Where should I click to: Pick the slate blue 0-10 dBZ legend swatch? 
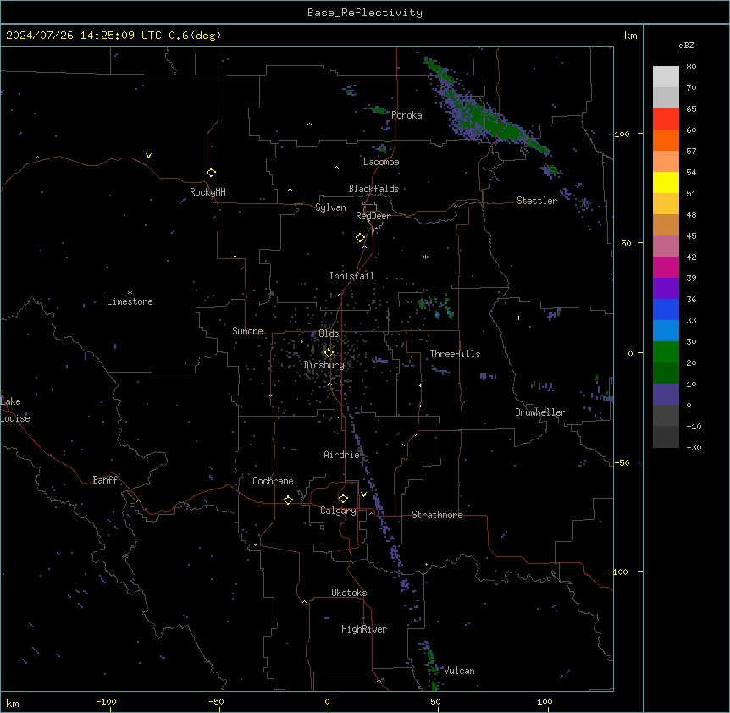pyautogui.click(x=666, y=395)
